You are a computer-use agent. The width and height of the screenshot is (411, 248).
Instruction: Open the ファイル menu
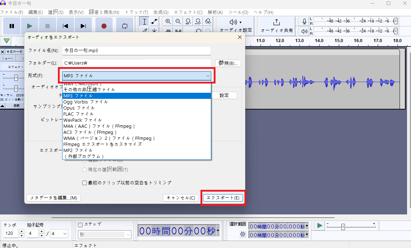coord(11,12)
